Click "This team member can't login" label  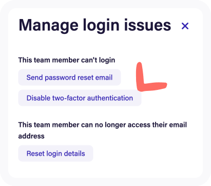point(67,60)
